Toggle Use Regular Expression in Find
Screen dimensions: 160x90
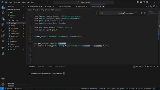[124, 13]
